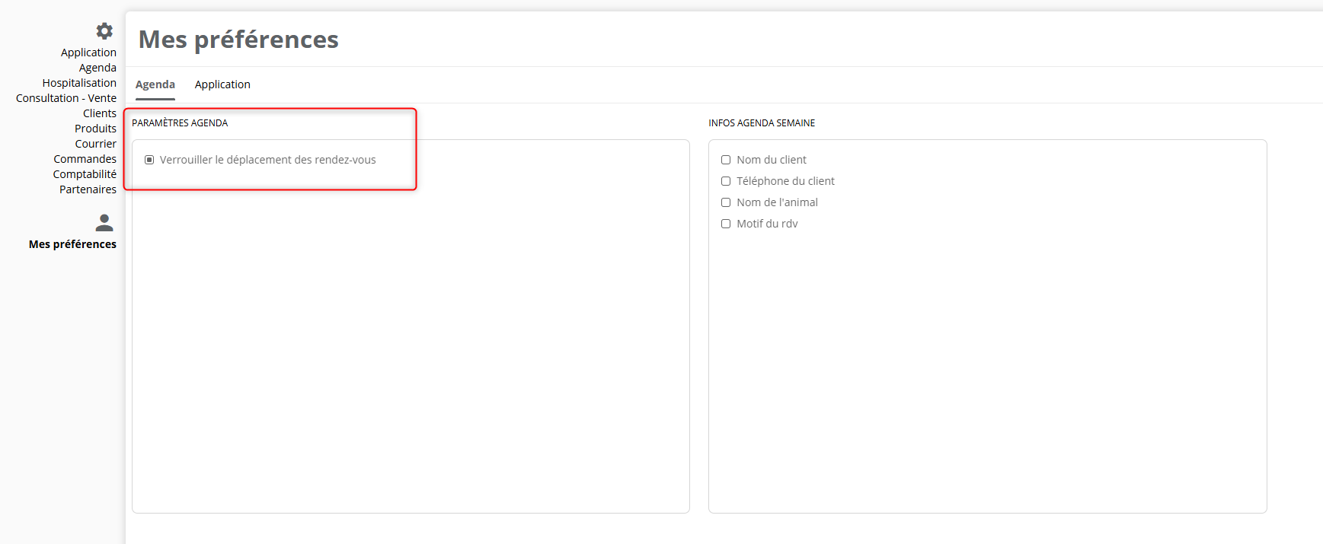Screen dimensions: 1323x544
Task: Switch to the Application tab
Action: [x=222, y=84]
